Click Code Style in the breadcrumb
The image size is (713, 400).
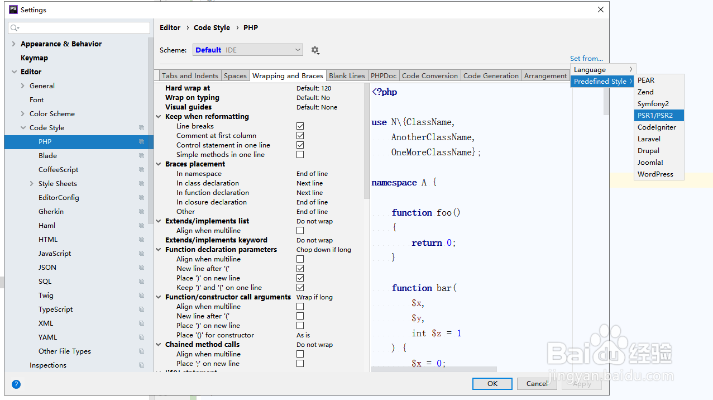(x=212, y=28)
